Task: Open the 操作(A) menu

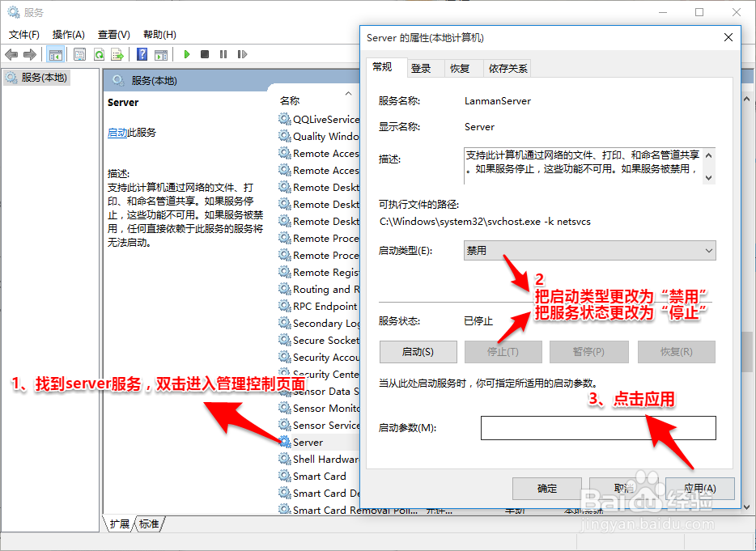Action: (x=70, y=35)
